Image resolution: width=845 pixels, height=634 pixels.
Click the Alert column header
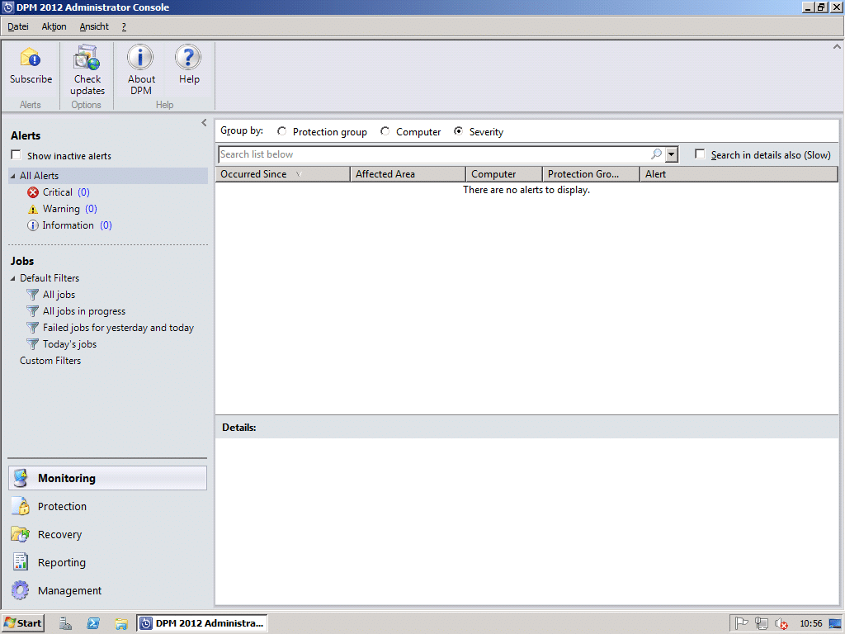click(x=739, y=174)
